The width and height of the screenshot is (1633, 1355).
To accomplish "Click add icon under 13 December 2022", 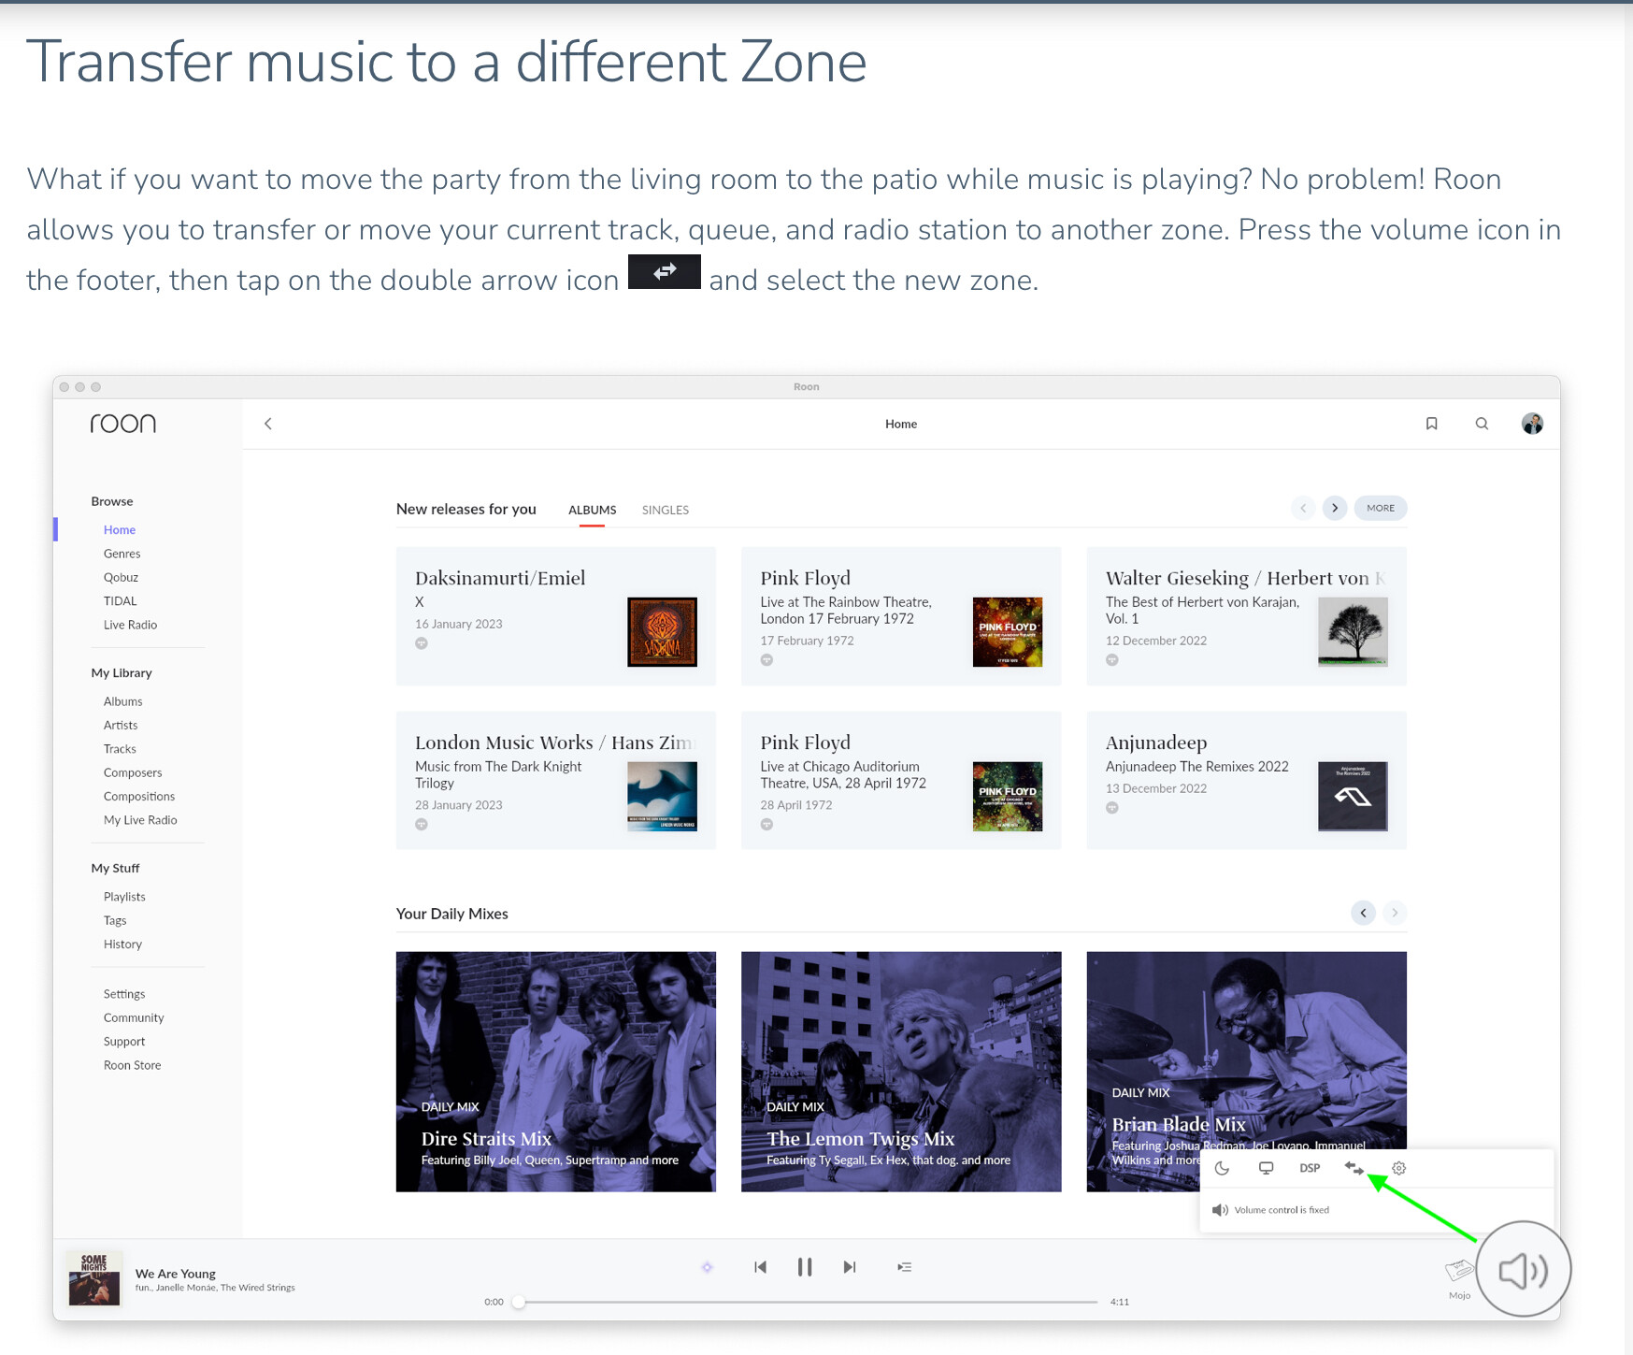I will [1112, 808].
